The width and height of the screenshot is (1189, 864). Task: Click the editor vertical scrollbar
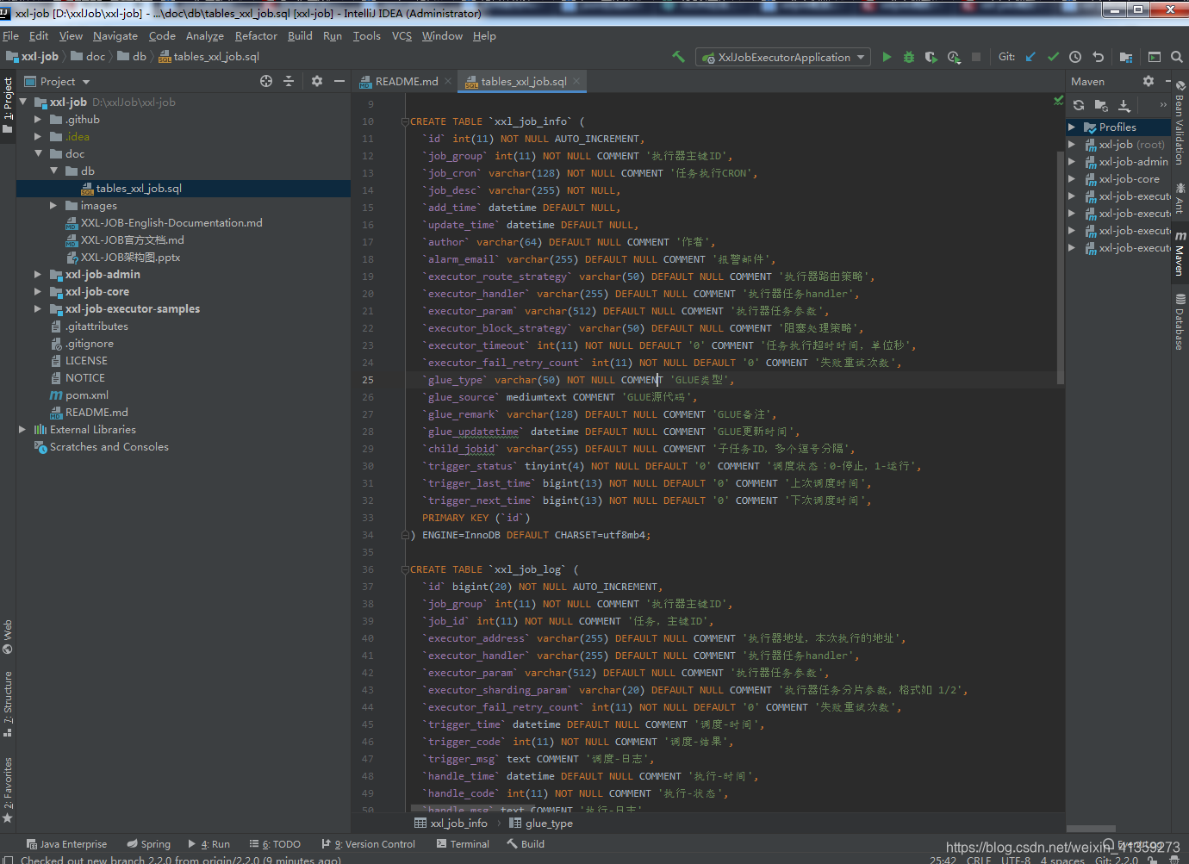tap(1060, 267)
